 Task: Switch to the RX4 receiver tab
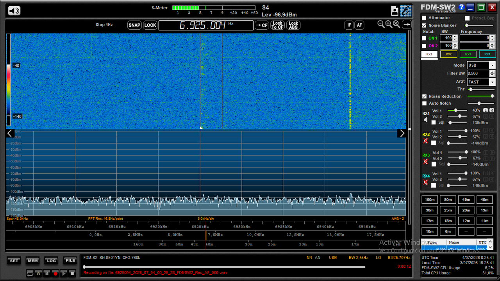487,54
